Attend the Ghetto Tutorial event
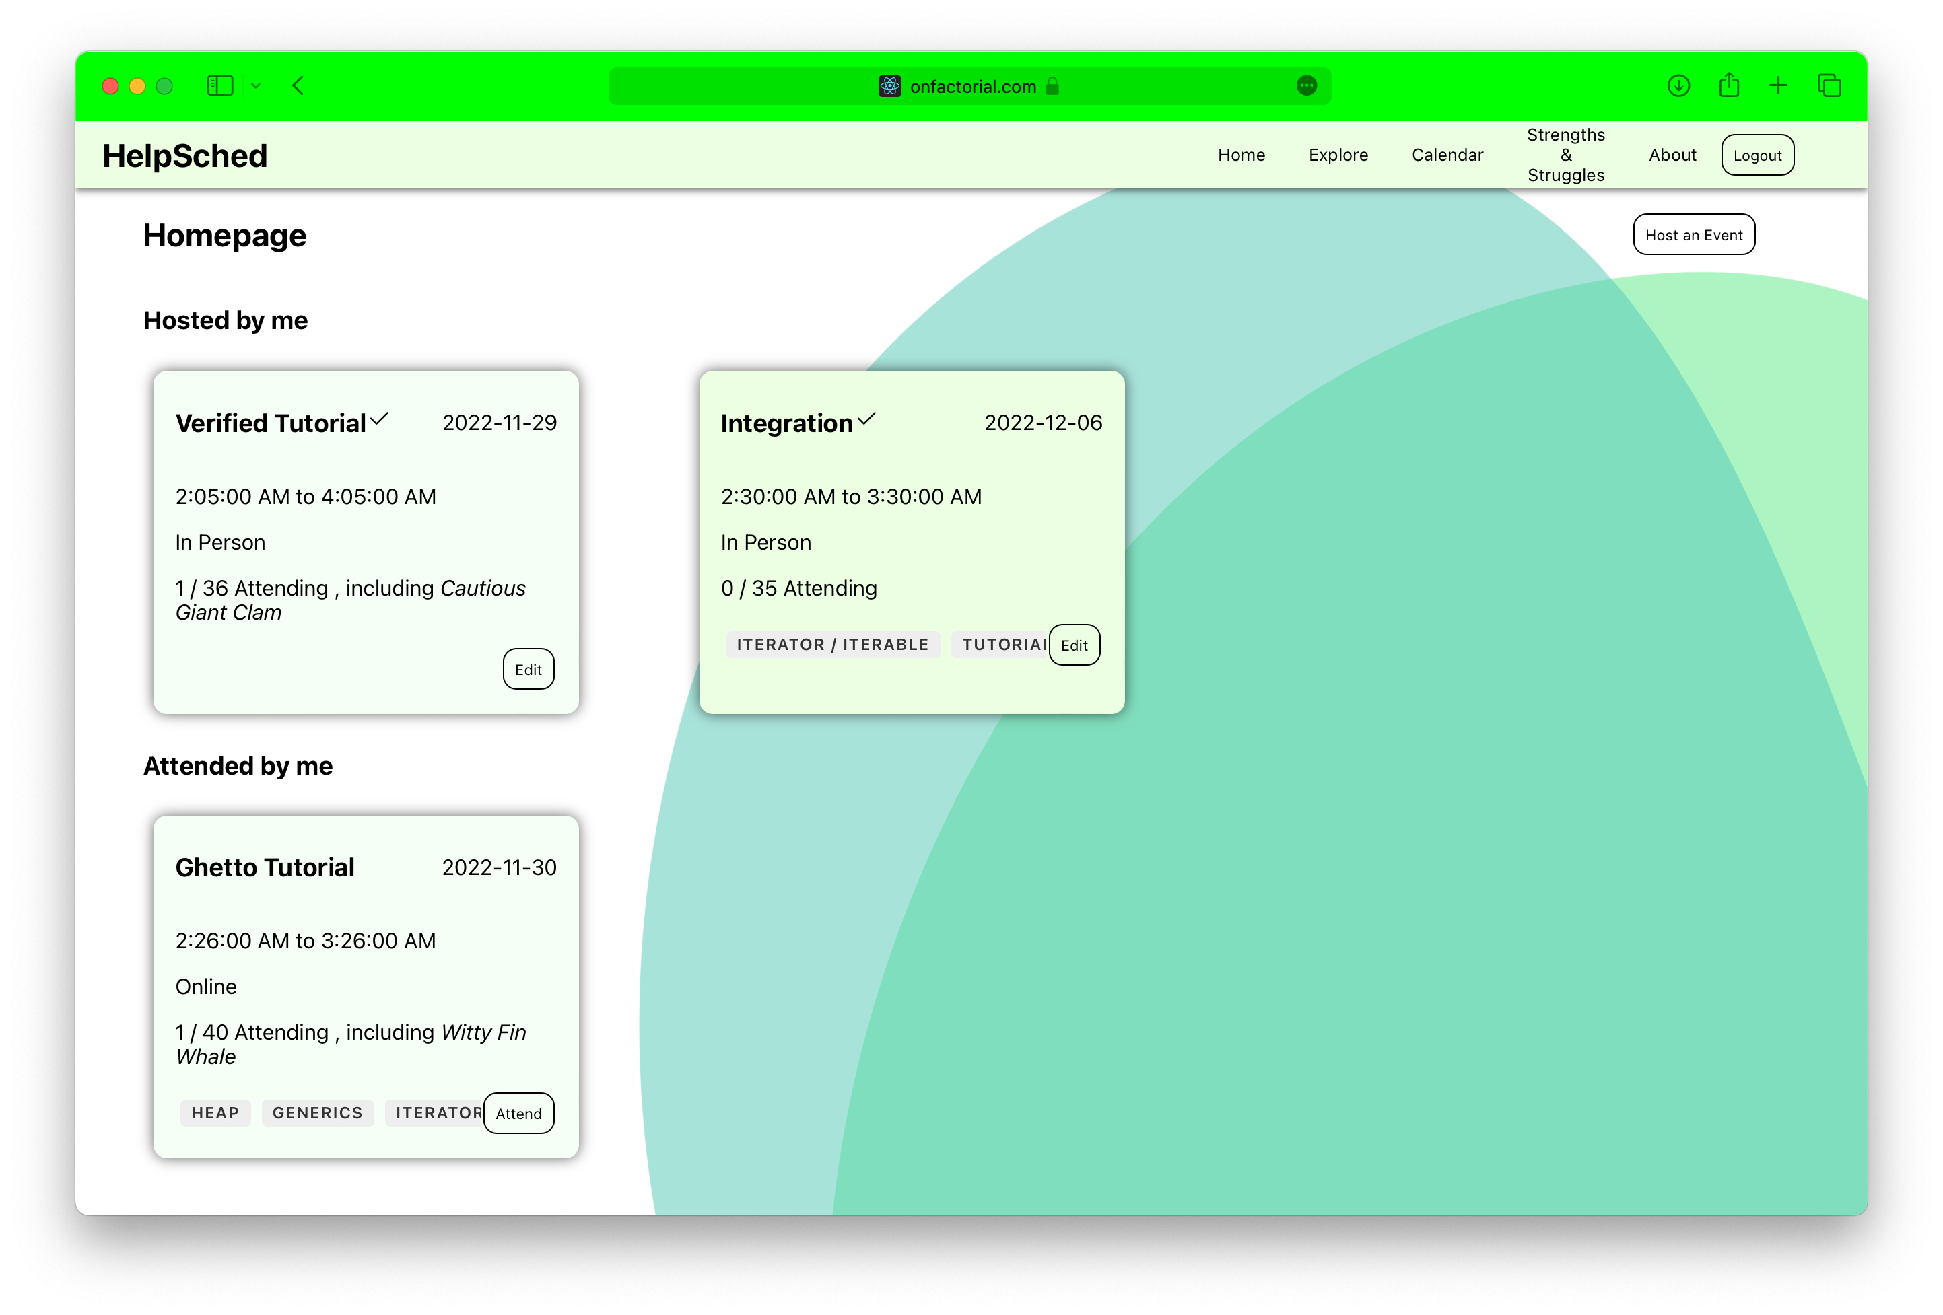Image resolution: width=1943 pixels, height=1315 pixels. point(518,1114)
